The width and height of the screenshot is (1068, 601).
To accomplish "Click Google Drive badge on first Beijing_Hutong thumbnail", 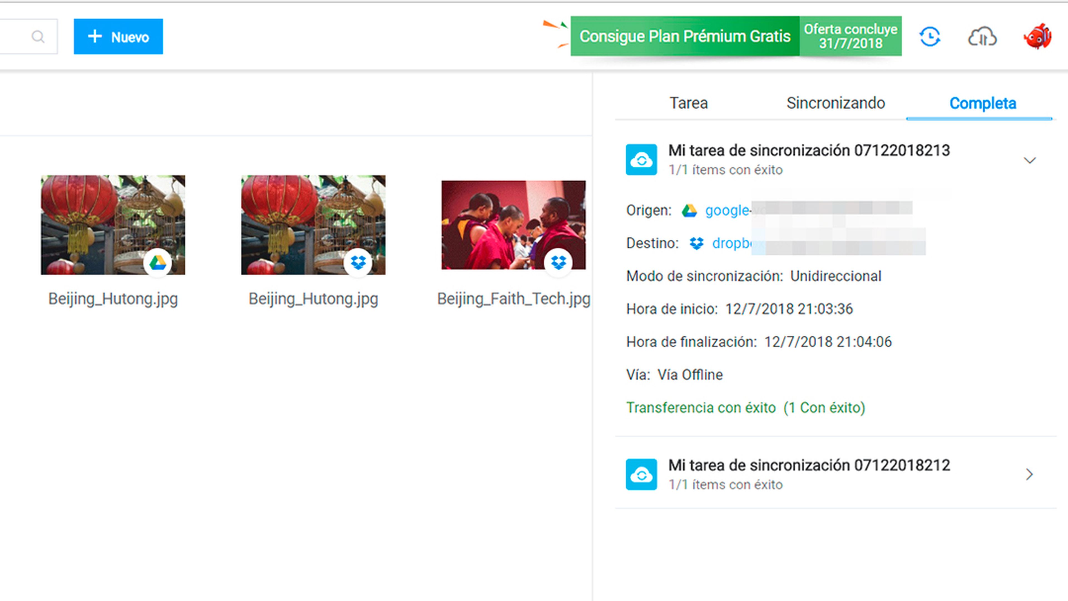I will click(157, 263).
